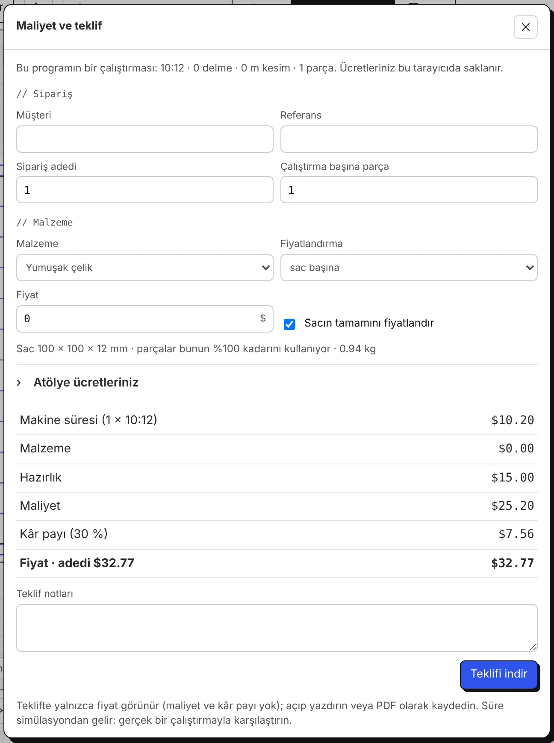Click the "// Malzeme" section heading
Viewport: 554px width, 743px height.
[44, 223]
